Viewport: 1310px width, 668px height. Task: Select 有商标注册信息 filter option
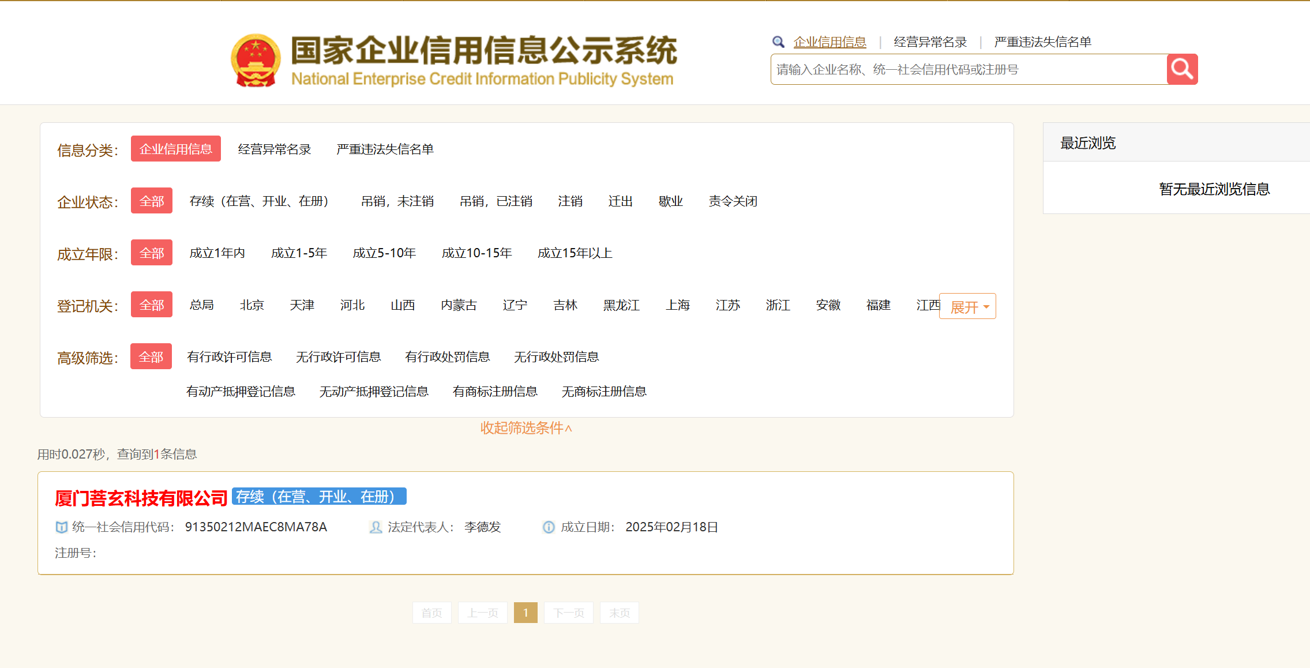pos(495,391)
